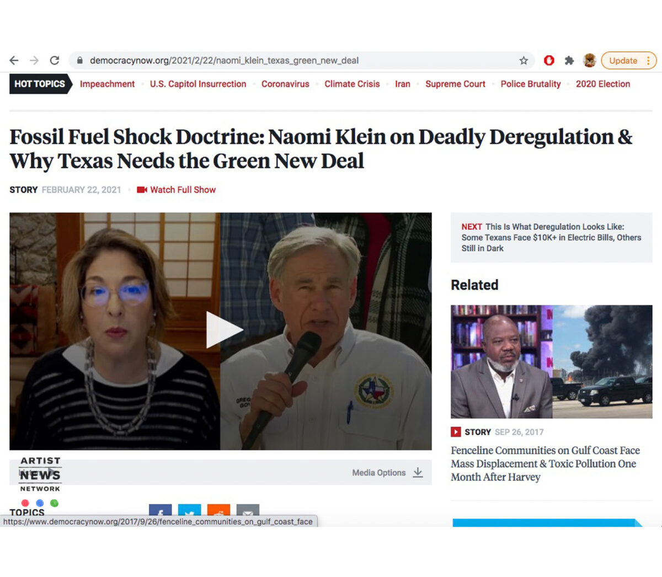Open the Fenceline Communities related story thumbnail
This screenshot has width=662, height=577.
click(551, 361)
